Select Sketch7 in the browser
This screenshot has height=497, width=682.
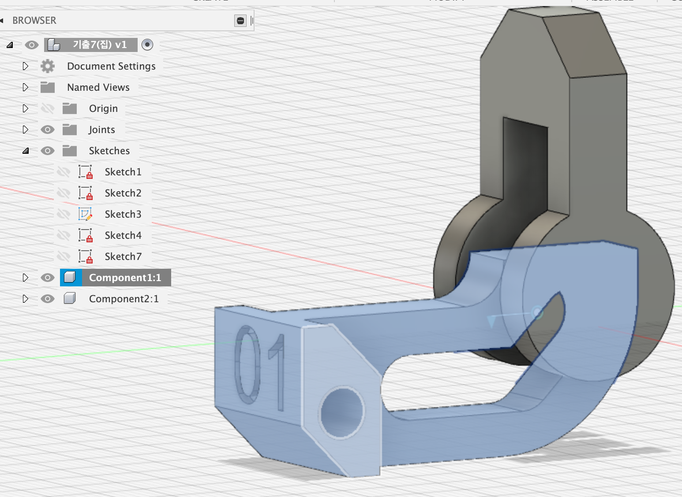tap(123, 256)
